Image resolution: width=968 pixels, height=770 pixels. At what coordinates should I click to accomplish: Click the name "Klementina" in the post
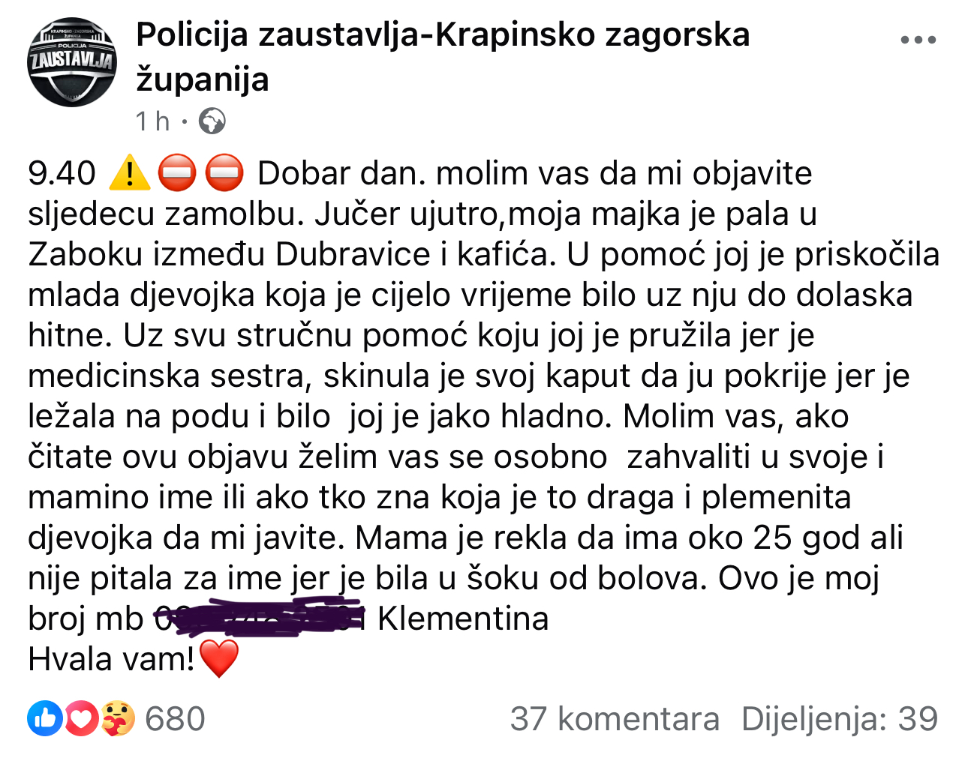point(463,619)
